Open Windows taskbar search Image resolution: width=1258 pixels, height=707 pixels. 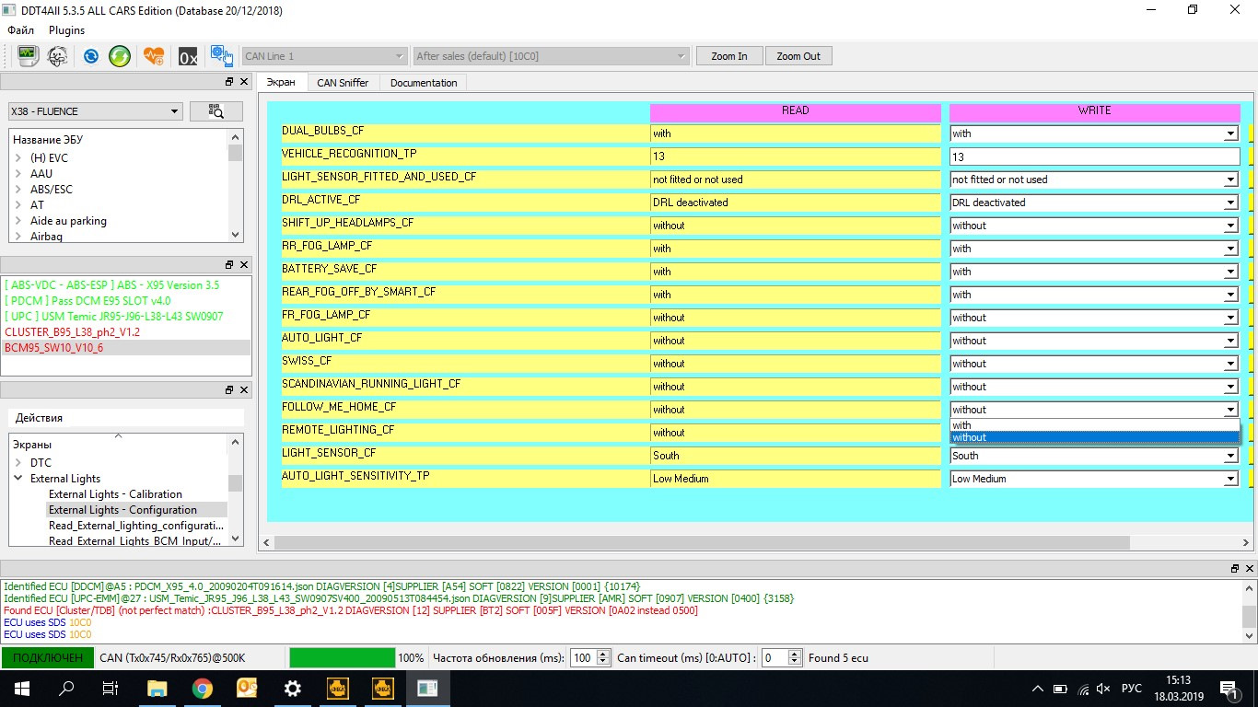click(x=66, y=689)
